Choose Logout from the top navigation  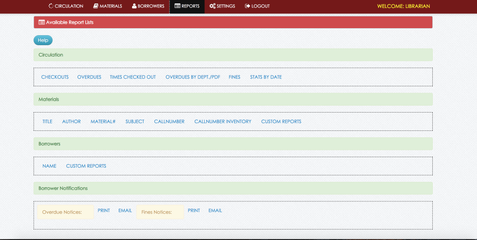(257, 6)
